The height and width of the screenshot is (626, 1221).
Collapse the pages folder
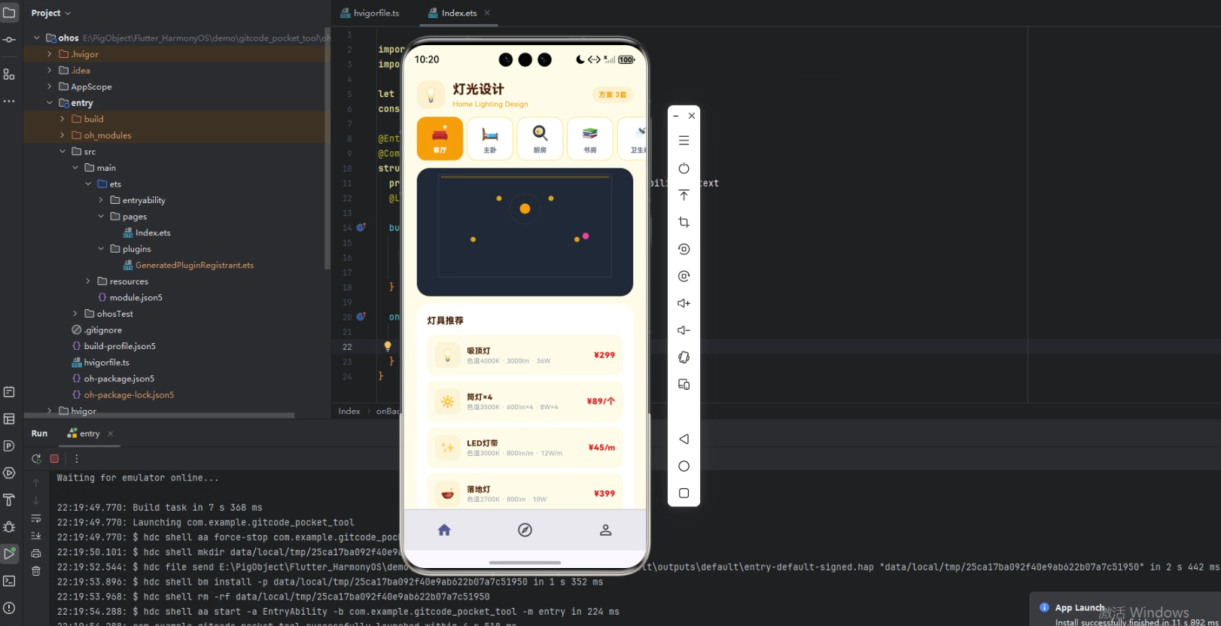[101, 217]
